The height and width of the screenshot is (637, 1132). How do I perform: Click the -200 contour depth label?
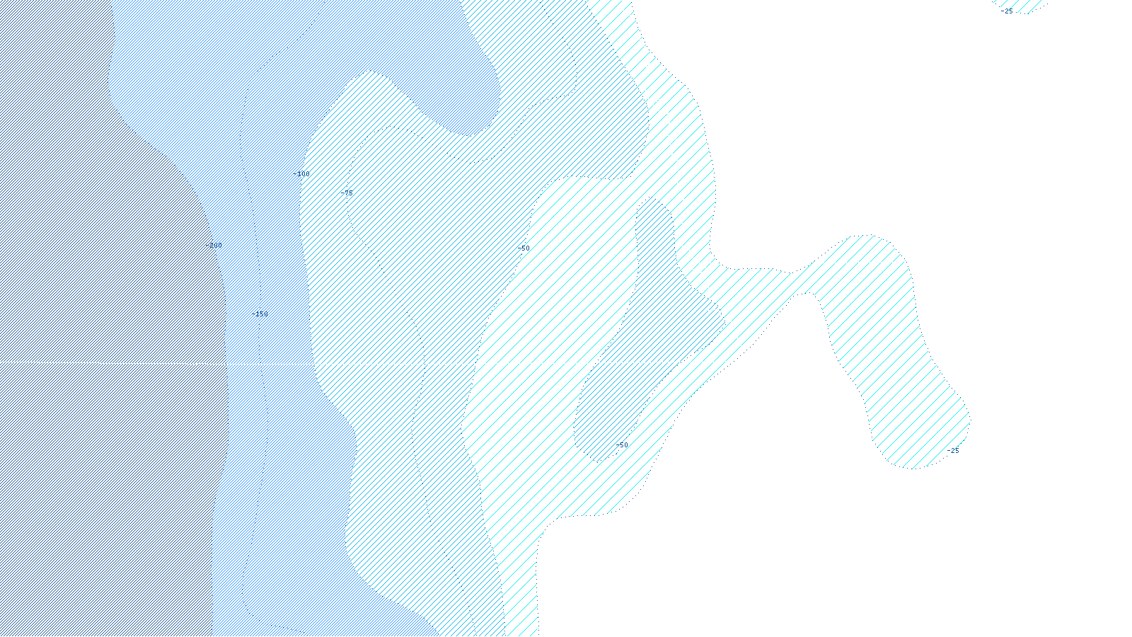[214, 246]
